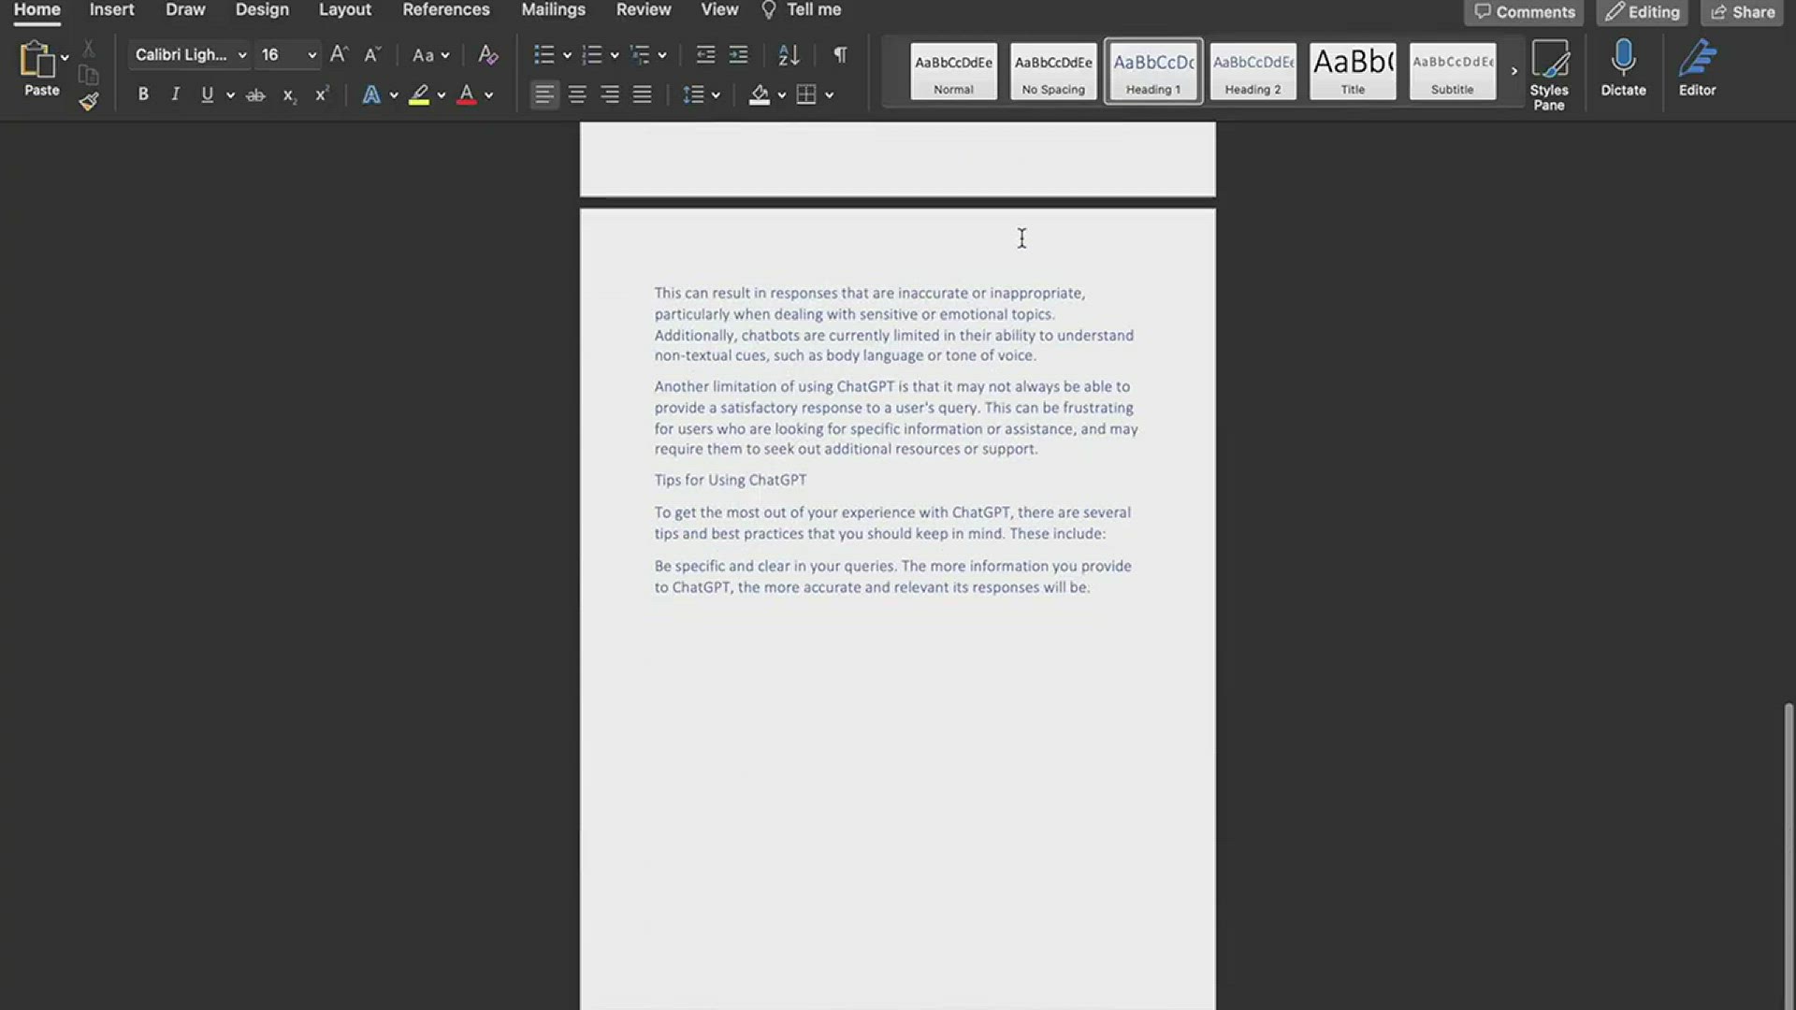Open the font size dropdown

pos(311,54)
